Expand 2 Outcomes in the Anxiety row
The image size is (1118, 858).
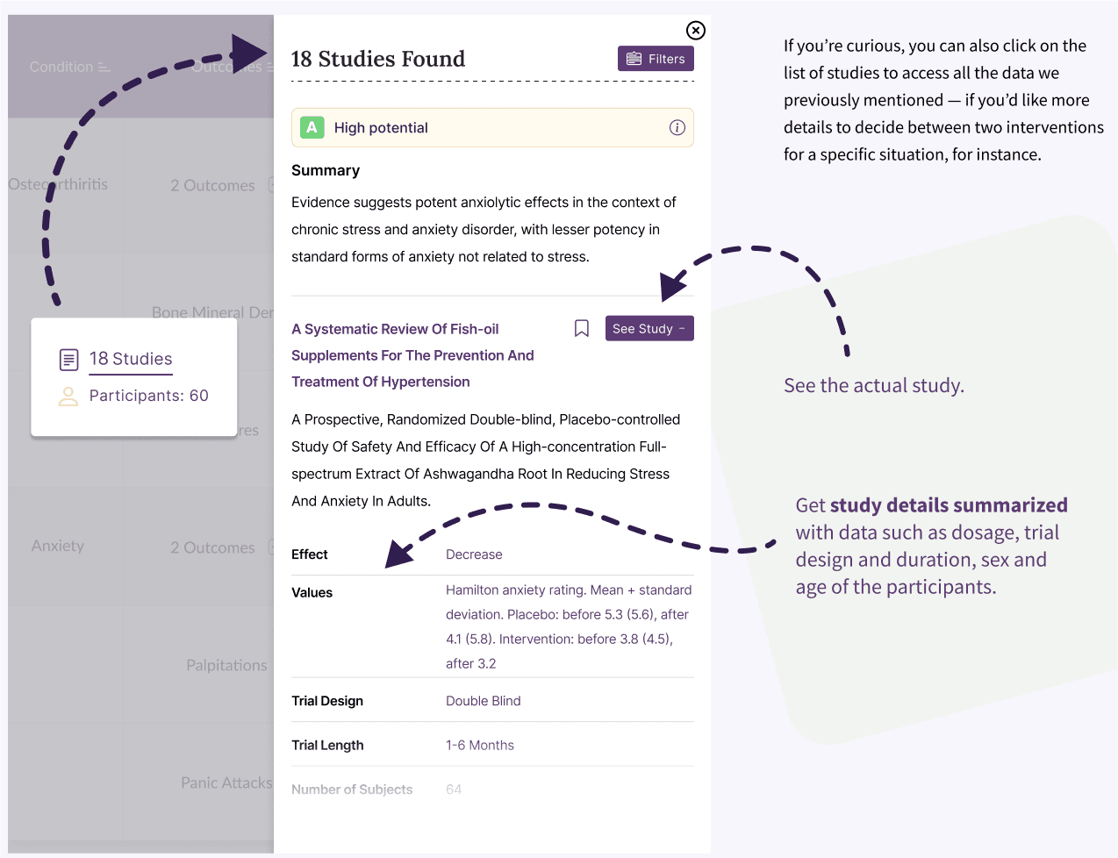point(213,548)
